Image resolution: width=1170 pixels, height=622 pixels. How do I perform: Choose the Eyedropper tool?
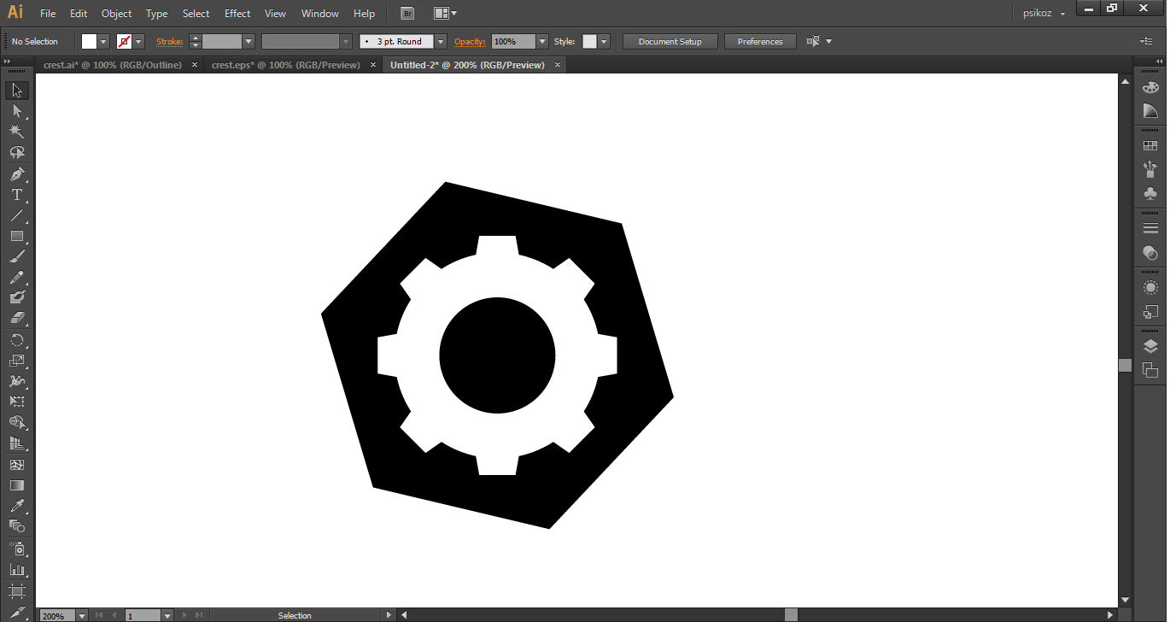point(16,505)
